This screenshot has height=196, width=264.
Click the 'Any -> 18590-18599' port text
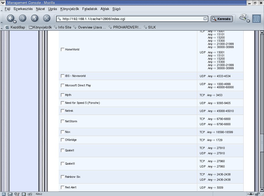point(220,132)
